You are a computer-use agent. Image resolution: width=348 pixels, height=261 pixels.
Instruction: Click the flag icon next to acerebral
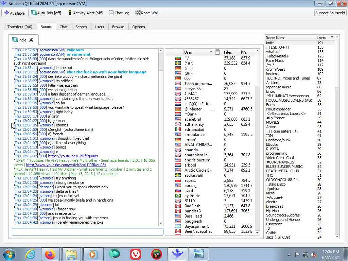[178, 119]
